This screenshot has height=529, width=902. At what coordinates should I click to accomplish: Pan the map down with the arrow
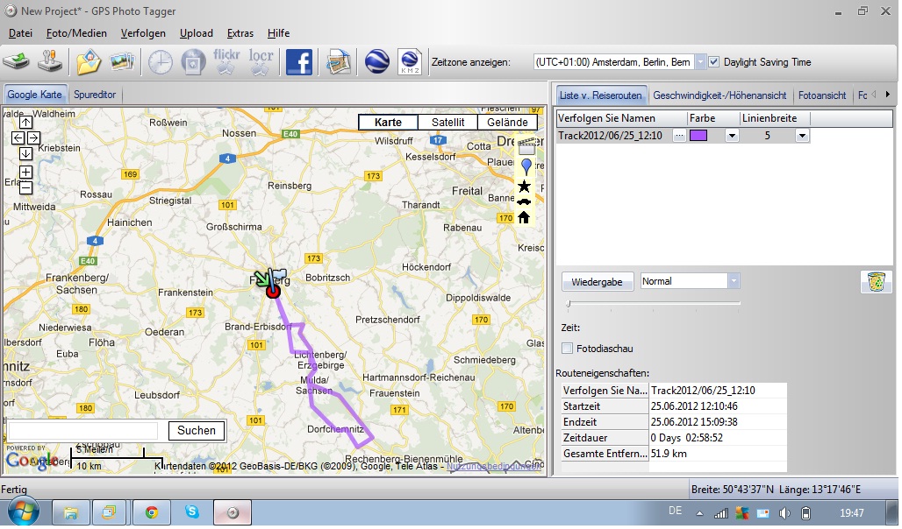(26, 153)
